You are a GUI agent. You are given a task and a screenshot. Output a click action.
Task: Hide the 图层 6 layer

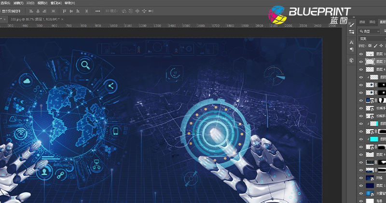click(x=361, y=69)
